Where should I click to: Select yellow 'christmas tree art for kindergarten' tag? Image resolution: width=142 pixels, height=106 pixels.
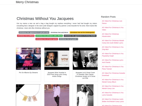(x=82, y=32)
